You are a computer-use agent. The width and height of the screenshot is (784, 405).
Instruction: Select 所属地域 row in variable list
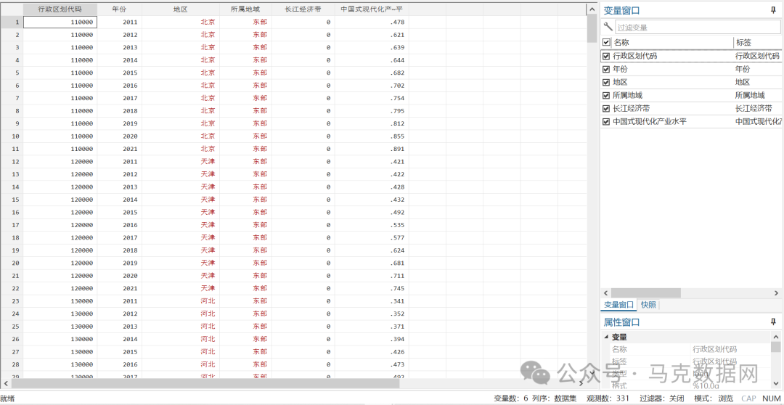tap(691, 96)
